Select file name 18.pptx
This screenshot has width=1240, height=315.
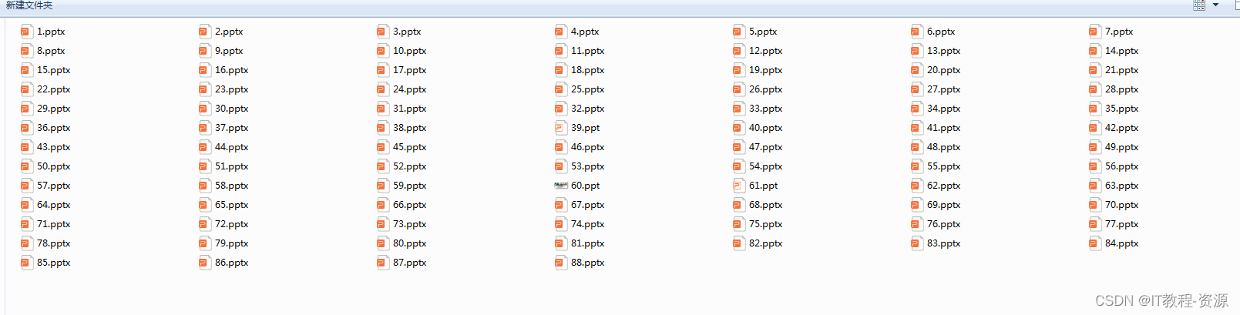[588, 70]
